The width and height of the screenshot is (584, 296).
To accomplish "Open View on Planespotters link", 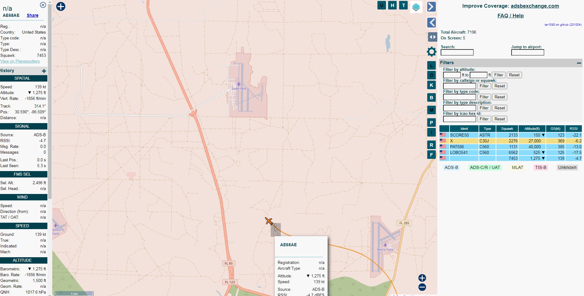I will 20,61.
